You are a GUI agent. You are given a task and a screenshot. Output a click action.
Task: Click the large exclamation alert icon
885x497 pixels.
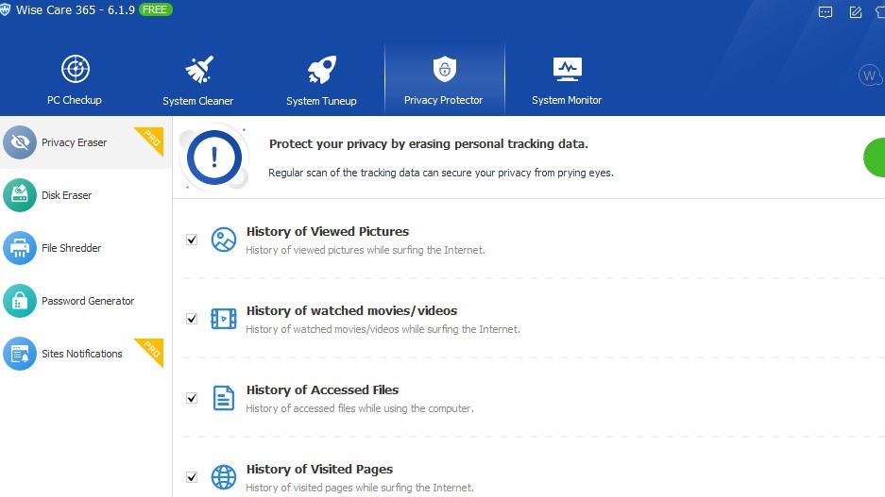[x=214, y=157]
